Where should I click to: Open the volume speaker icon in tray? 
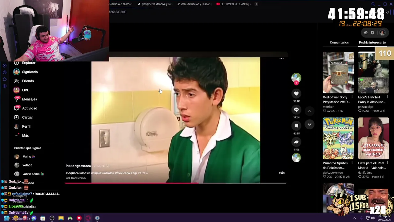pos(373,218)
